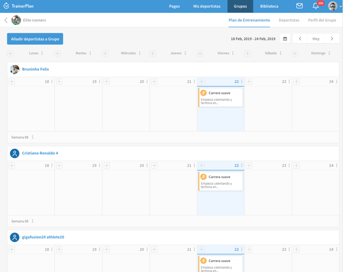Click Cristiano Ronaldo 4 avatar icon

(x=15, y=153)
